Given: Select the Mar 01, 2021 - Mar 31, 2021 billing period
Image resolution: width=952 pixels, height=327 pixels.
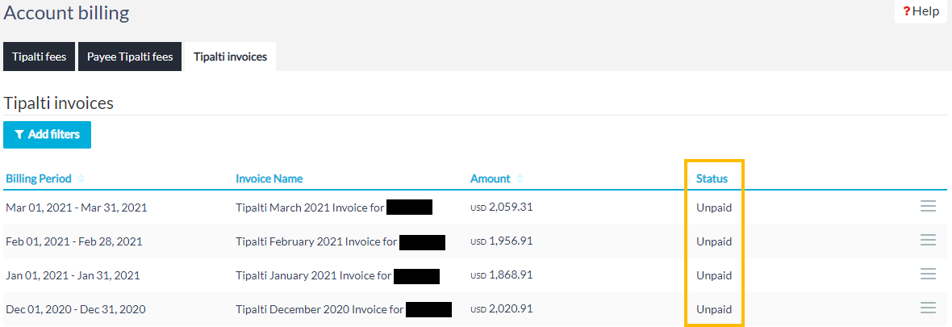Looking at the screenshot, I should [77, 208].
